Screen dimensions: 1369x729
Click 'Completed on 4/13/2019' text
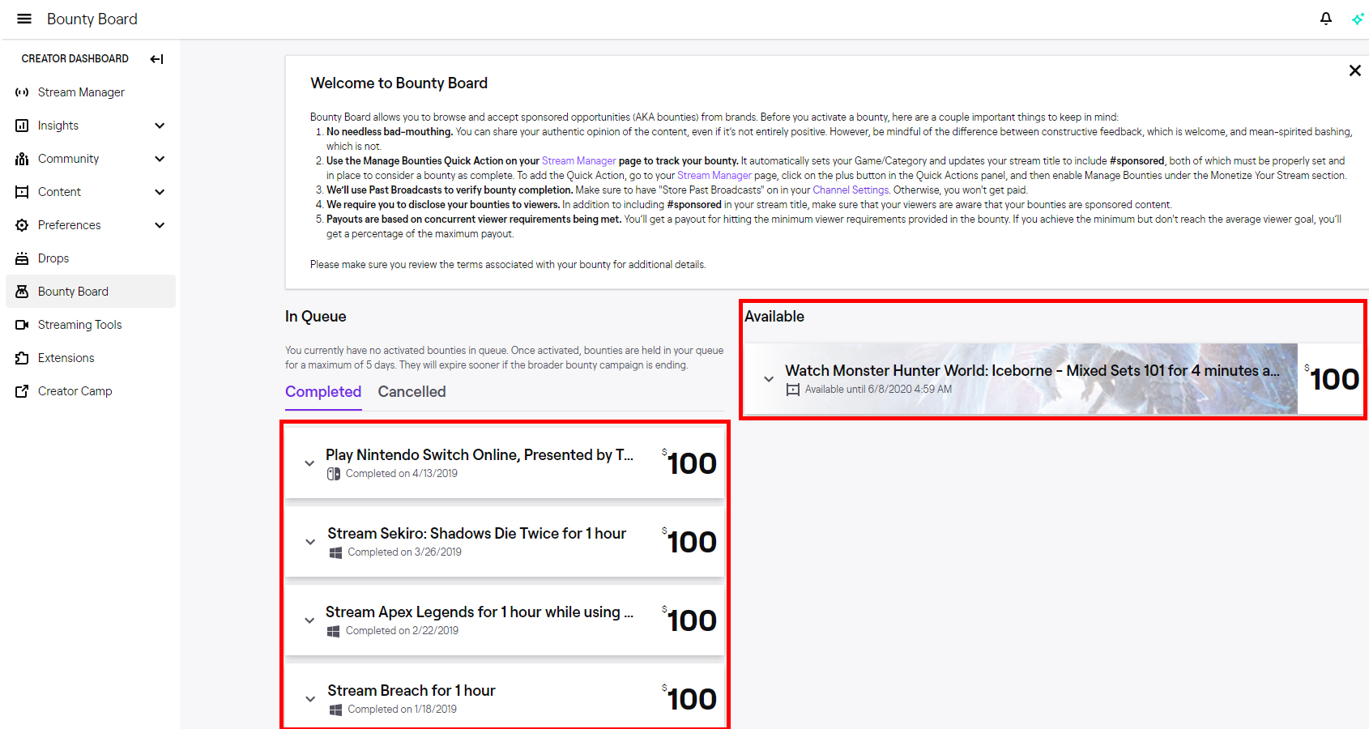click(402, 474)
